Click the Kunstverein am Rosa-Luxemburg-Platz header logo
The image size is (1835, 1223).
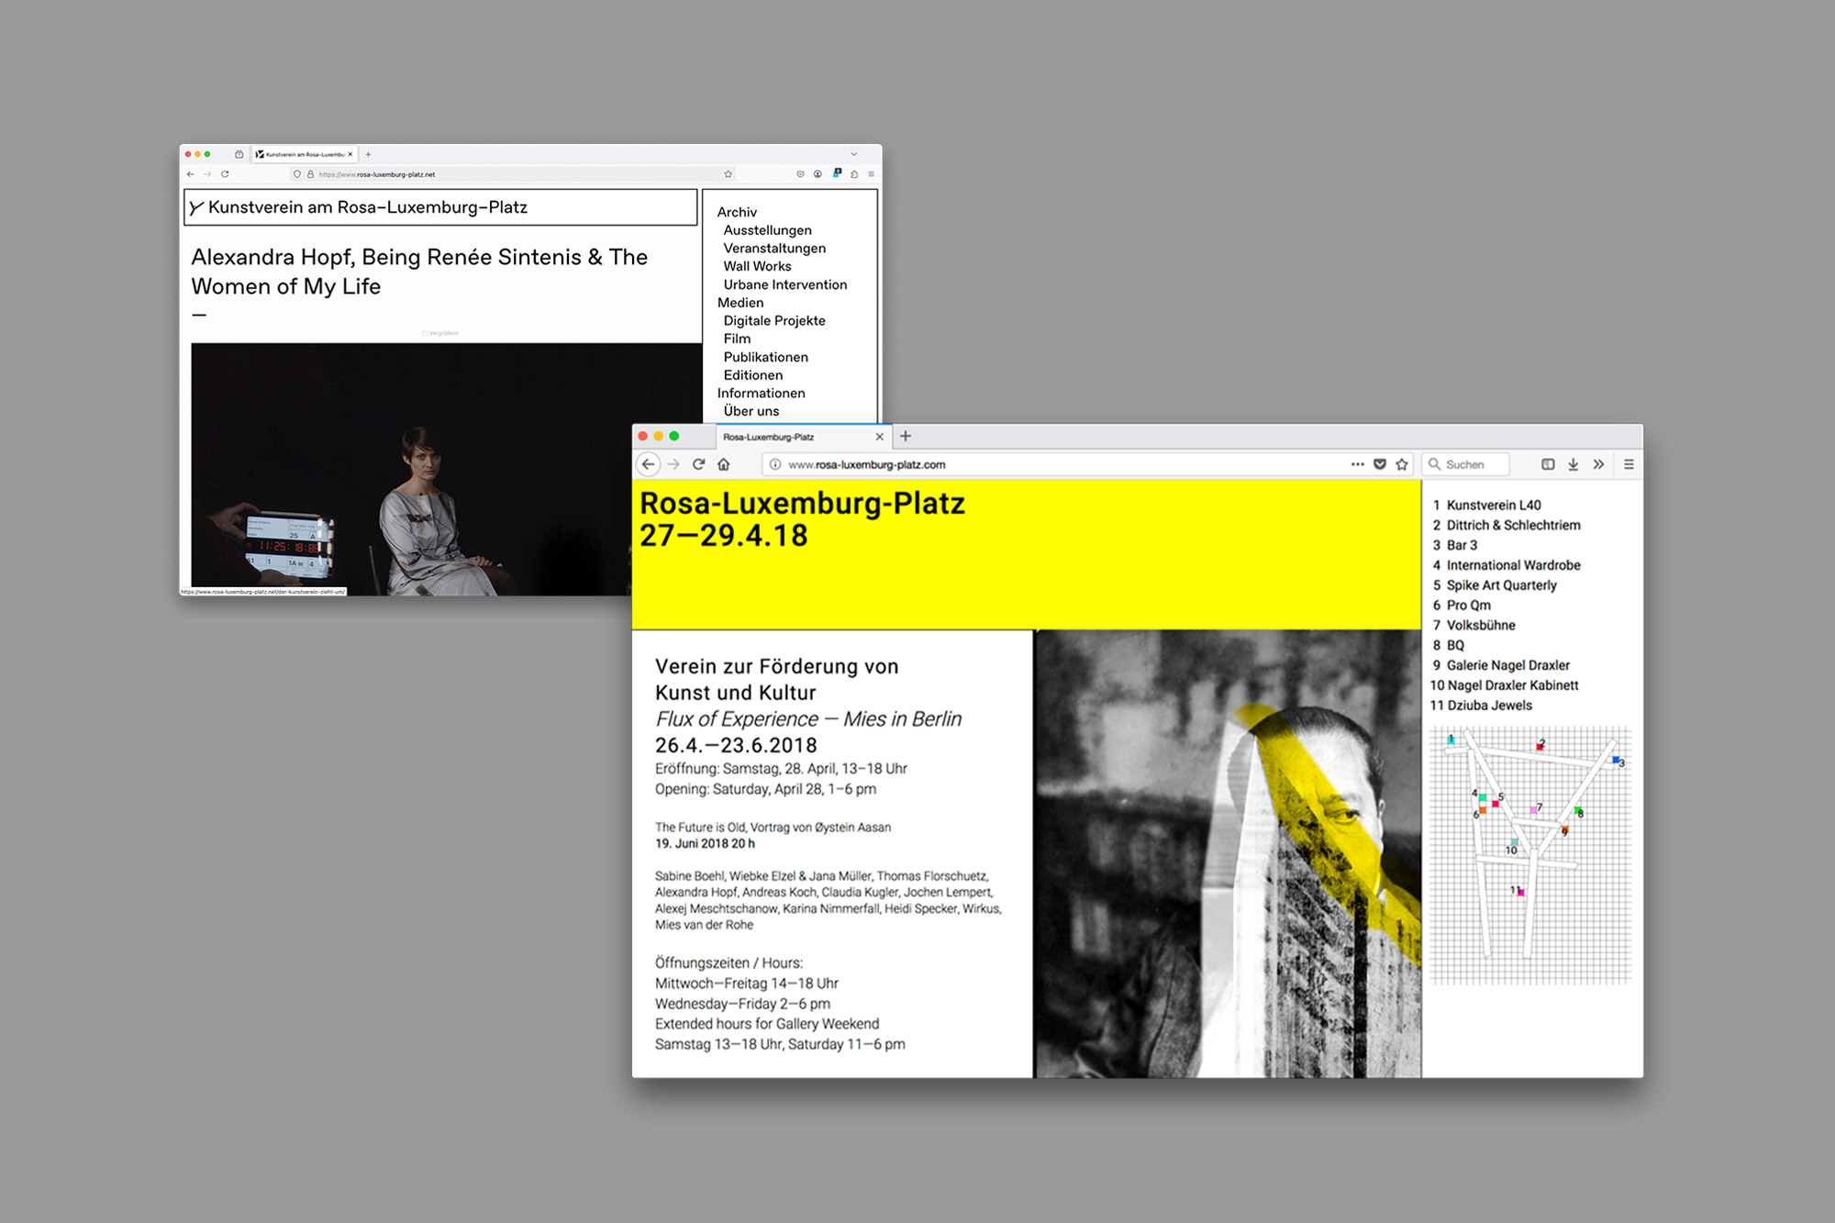(x=358, y=207)
